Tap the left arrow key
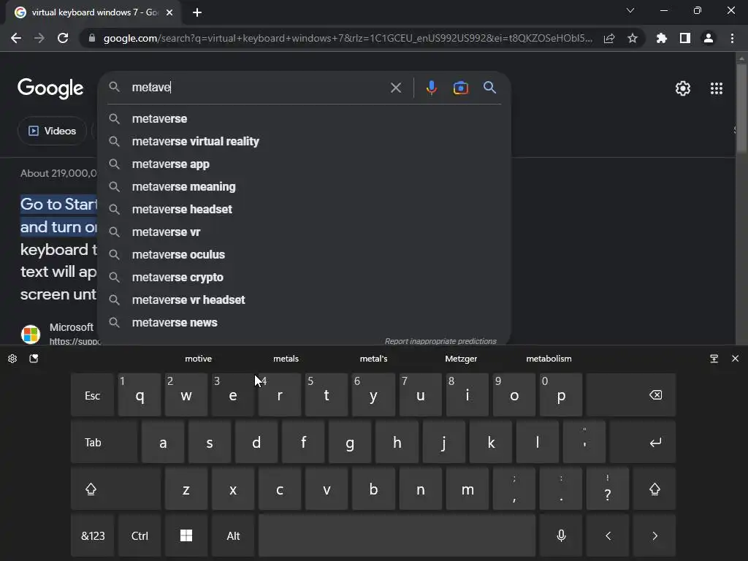The width and height of the screenshot is (748, 561). click(608, 535)
